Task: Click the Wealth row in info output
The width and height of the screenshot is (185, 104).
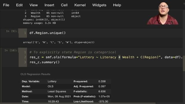Action: click(x=52, y=13)
